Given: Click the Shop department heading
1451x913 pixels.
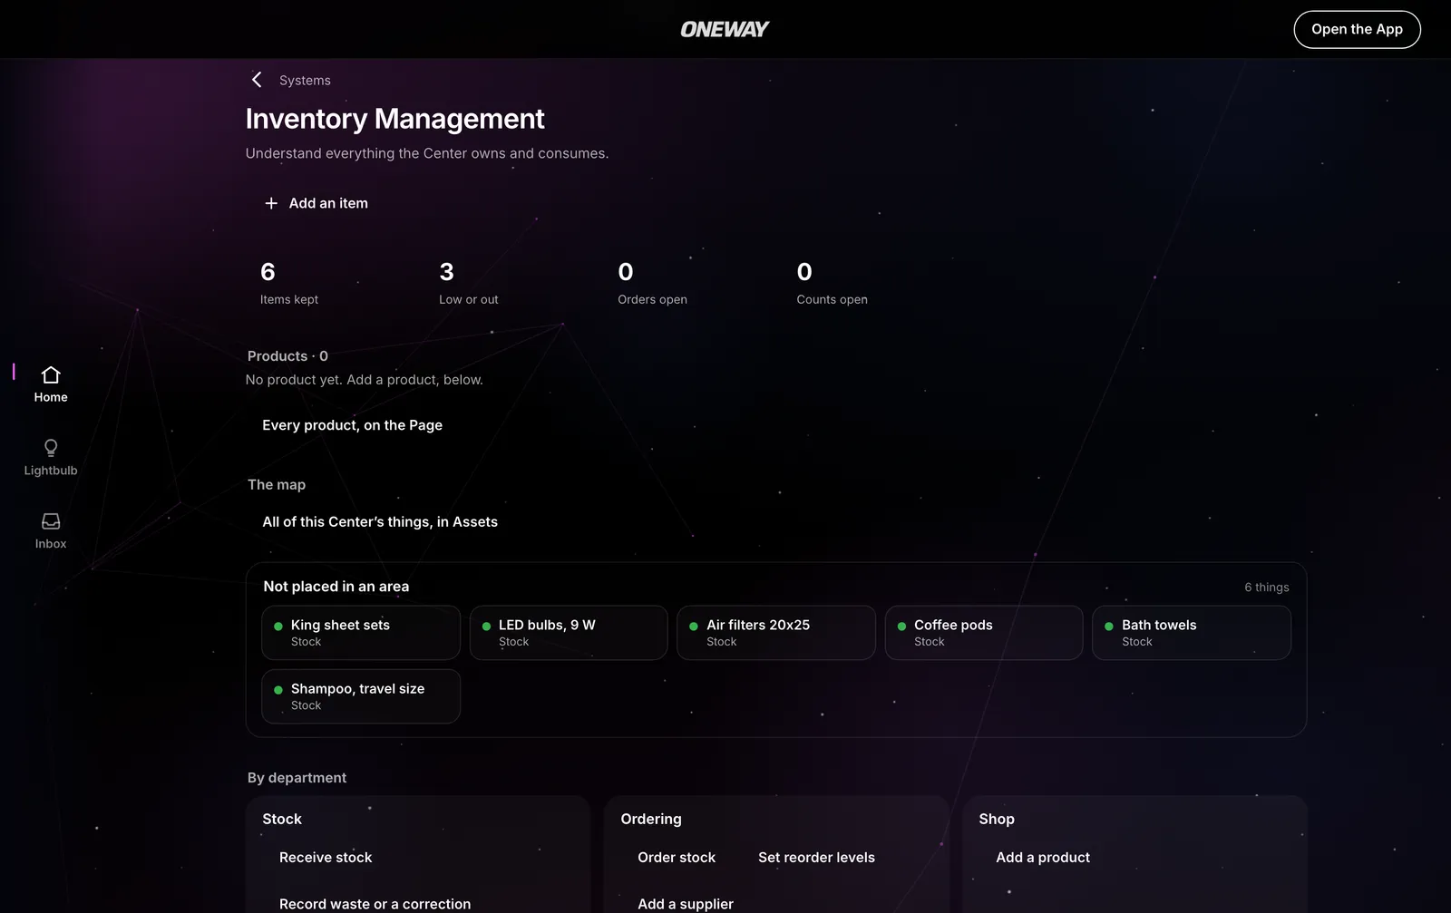Looking at the screenshot, I should click(997, 819).
